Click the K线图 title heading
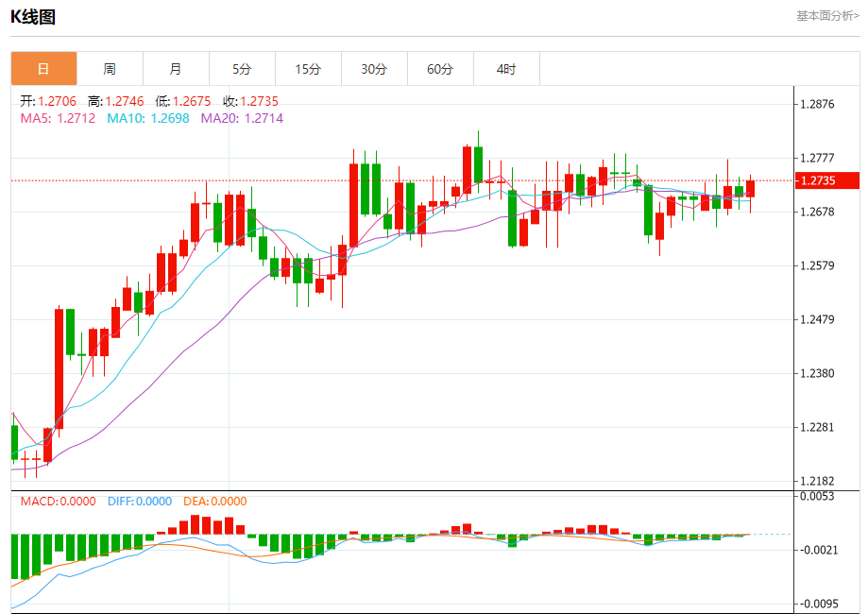This screenshot has width=868, height=614. pyautogui.click(x=33, y=16)
